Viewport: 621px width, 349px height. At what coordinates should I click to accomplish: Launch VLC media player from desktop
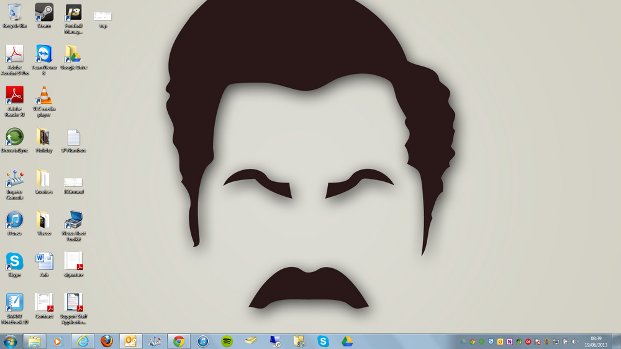(44, 101)
